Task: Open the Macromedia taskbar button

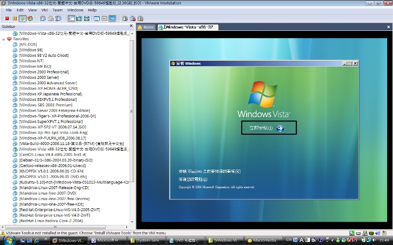Action: (x=264, y=241)
